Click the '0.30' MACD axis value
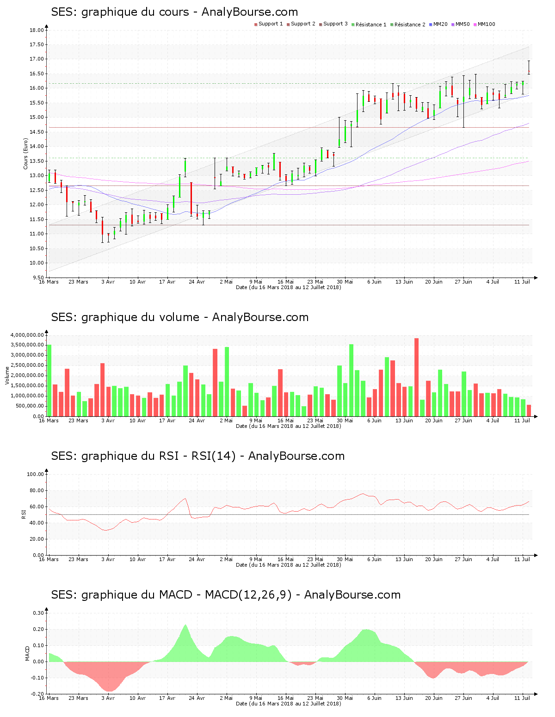 point(38,613)
